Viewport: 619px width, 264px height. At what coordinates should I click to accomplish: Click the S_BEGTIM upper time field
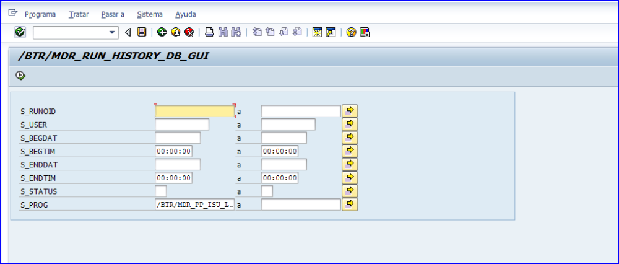coord(280,151)
